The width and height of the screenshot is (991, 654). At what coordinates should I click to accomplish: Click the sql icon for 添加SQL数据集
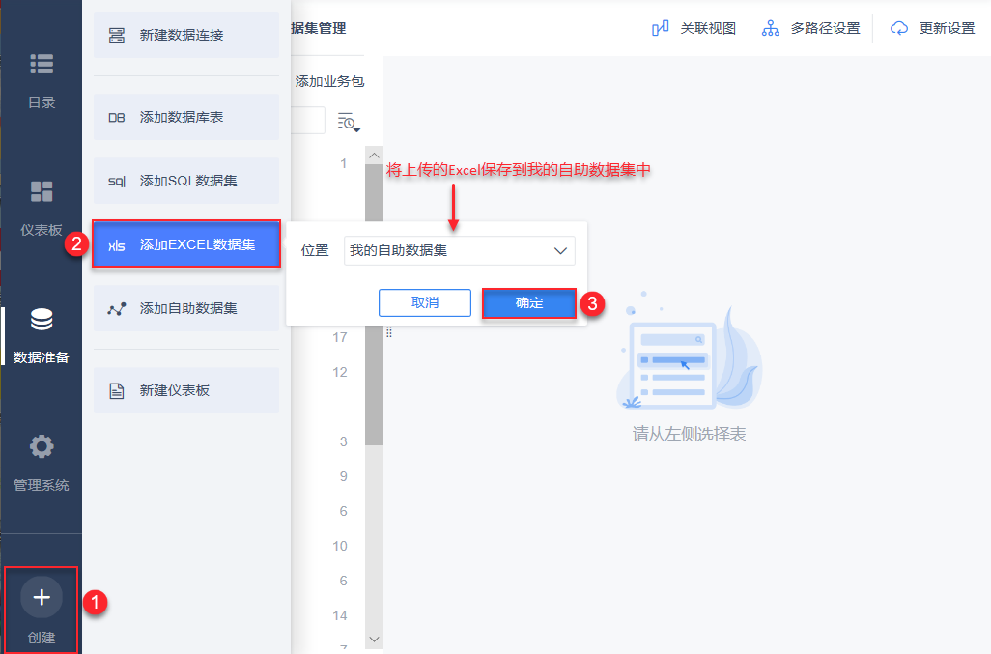pyautogui.click(x=116, y=182)
